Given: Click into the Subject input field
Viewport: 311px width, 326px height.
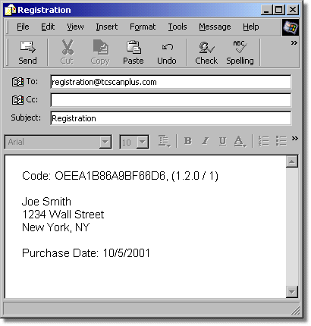Looking at the screenshot, I should (171, 118).
